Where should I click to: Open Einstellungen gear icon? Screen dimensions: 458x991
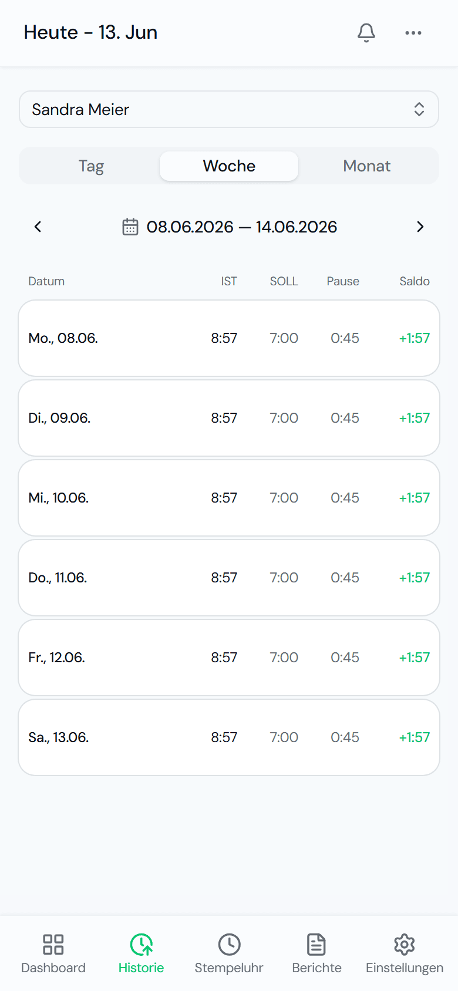click(x=405, y=945)
